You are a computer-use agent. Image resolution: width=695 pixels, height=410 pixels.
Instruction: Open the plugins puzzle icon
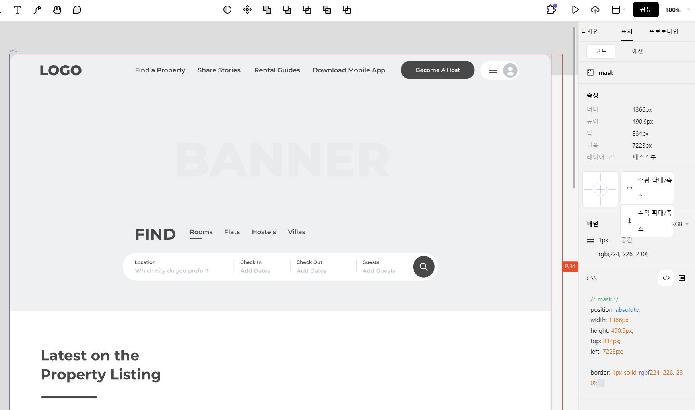coord(551,9)
